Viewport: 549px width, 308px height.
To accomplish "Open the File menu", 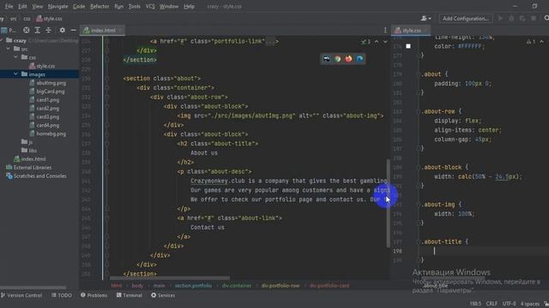I will point(9,6).
